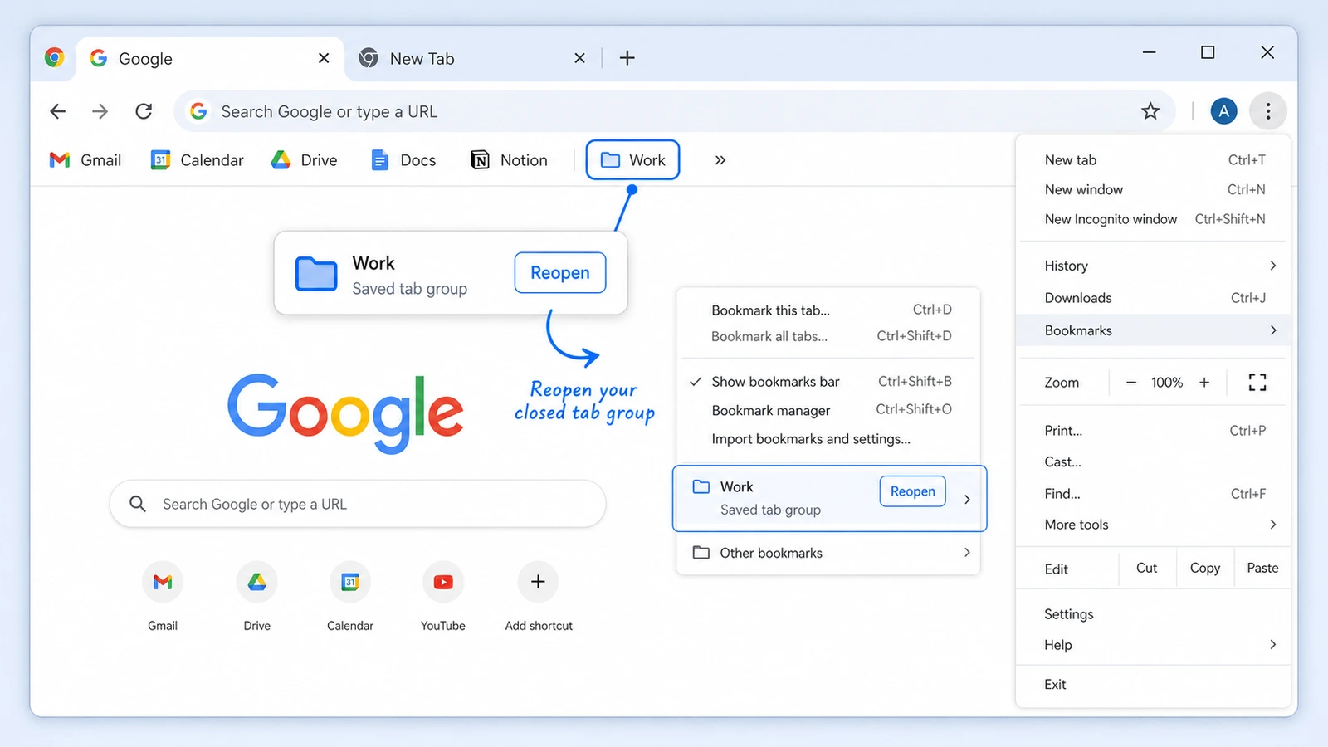
Task: Open the three-dot Chrome menu
Action: 1268,111
